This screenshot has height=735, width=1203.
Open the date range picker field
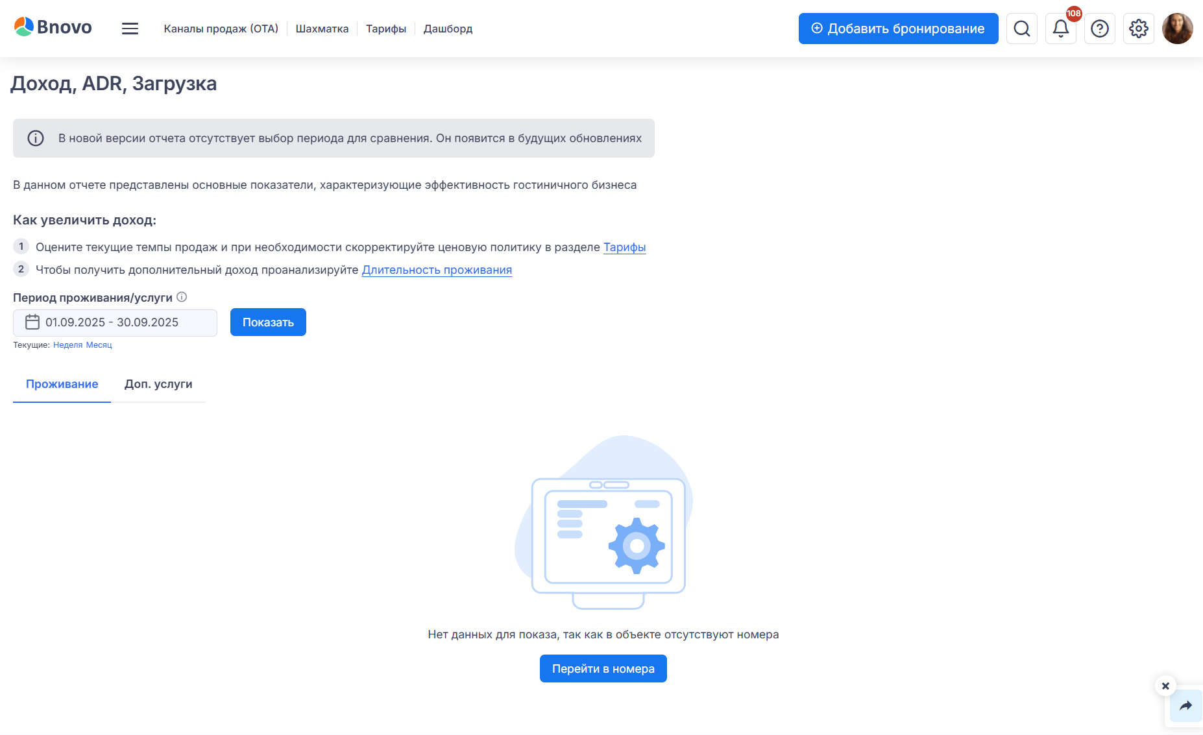(115, 322)
